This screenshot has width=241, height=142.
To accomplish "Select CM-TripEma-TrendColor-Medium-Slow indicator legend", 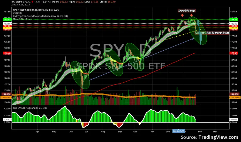I will pyautogui.click(x=40, y=16).
